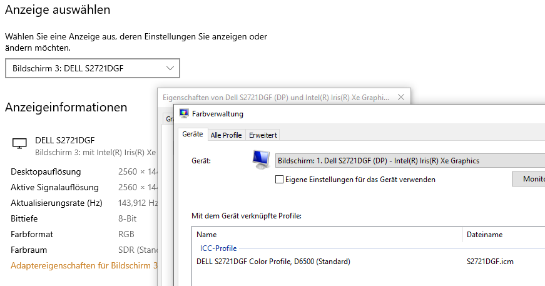Image resolution: width=545 pixels, height=286 pixels.
Task: Switch to the Geräte tab
Action: (193, 134)
